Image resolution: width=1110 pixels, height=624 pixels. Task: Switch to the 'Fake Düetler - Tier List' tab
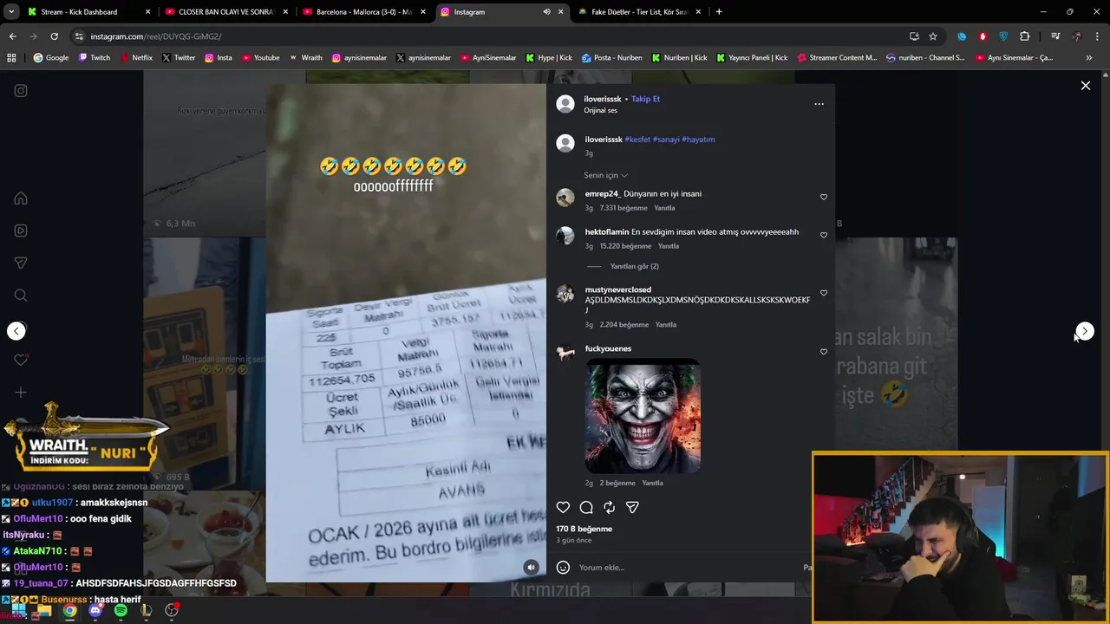point(640,12)
